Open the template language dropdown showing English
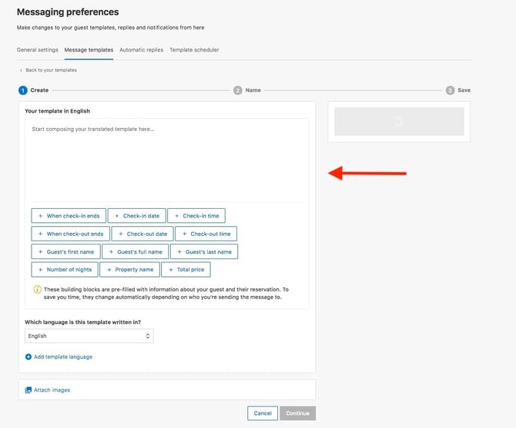Screen dimensions: 516x428 (x=89, y=336)
